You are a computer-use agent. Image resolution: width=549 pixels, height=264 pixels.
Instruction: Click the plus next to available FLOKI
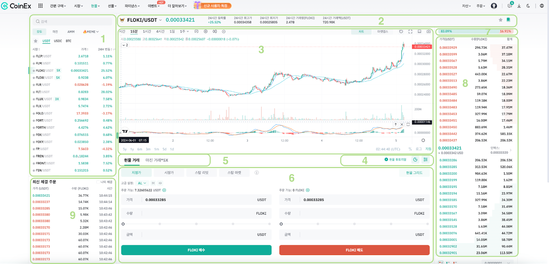pyautogui.click(x=308, y=190)
